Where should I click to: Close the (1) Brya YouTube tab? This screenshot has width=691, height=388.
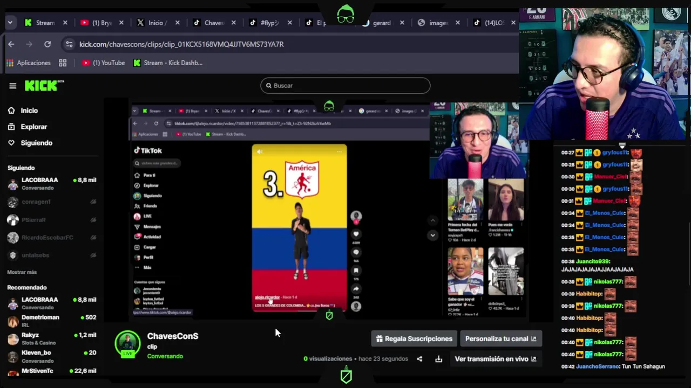(x=121, y=23)
